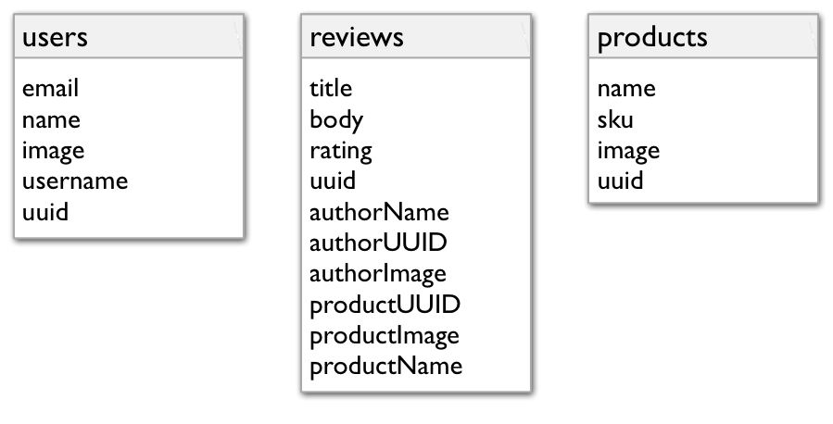Select the reviews table header
Screen dimensions: 833x424
click(357, 37)
